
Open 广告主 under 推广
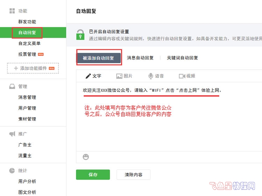coord(25,145)
